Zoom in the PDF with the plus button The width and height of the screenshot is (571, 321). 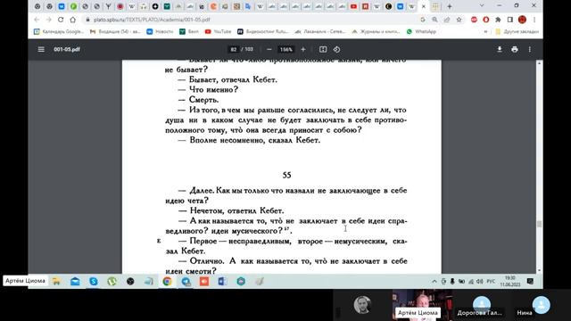(x=303, y=49)
